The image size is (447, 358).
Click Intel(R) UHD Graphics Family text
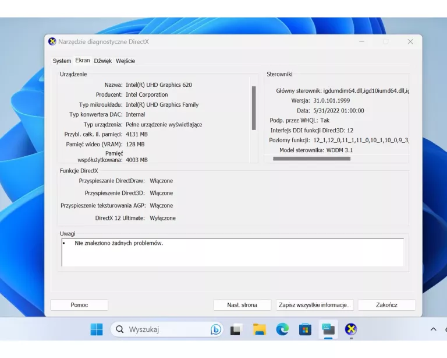tap(162, 104)
